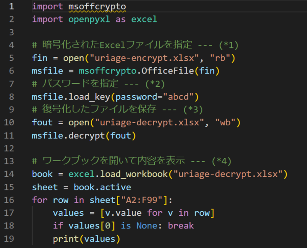The height and width of the screenshot is (248, 307).
Task: Click line number 10 in the gutter
Action: (10, 122)
